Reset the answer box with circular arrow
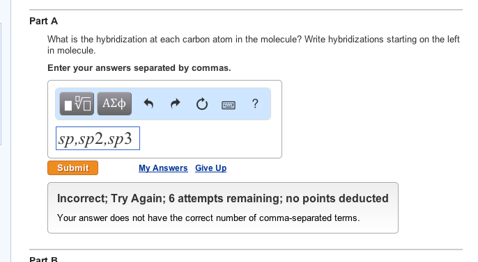The image size is (478, 262). 202,104
